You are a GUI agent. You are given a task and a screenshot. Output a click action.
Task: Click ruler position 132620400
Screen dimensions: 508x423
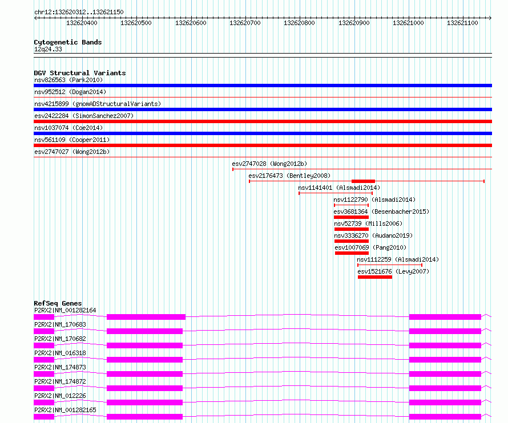coord(82,23)
